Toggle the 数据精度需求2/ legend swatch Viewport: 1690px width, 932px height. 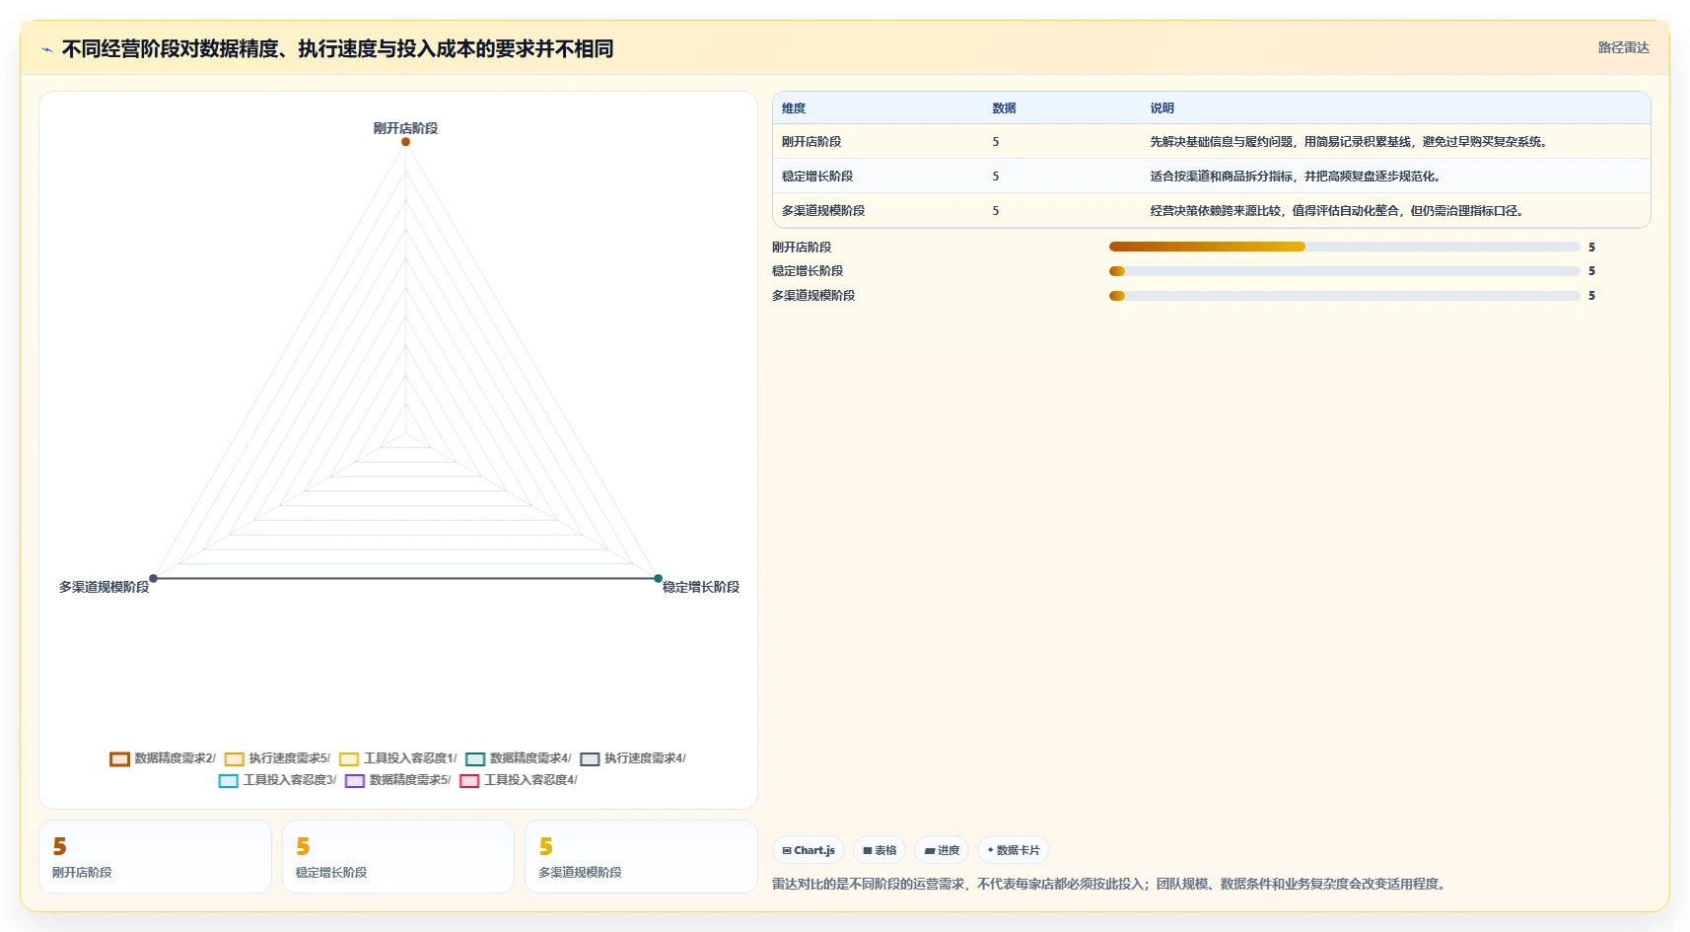click(119, 758)
